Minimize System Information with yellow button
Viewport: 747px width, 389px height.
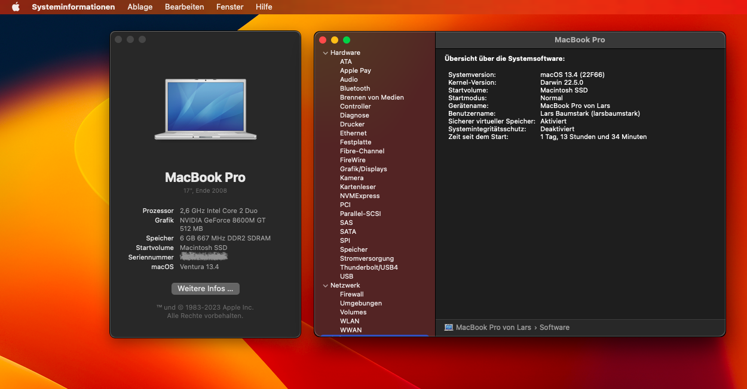[x=335, y=40]
